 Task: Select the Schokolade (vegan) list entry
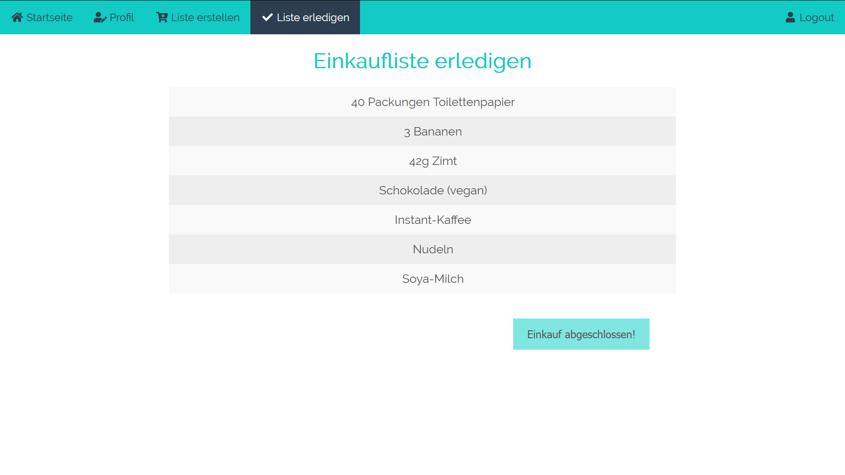pyautogui.click(x=433, y=190)
